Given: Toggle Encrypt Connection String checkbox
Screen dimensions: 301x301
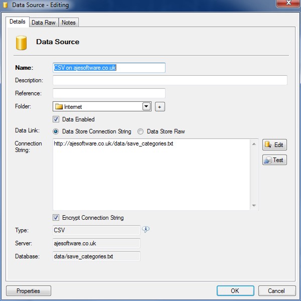Looking at the screenshot, I should pos(56,218).
